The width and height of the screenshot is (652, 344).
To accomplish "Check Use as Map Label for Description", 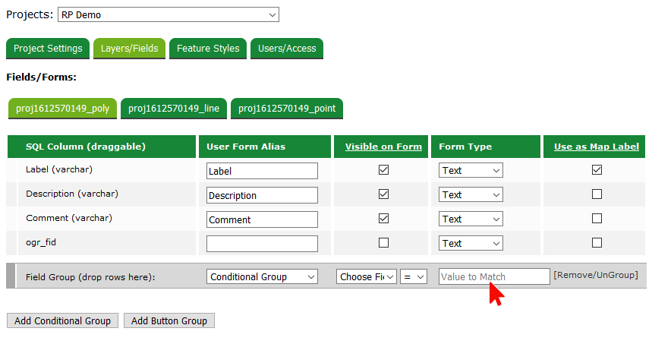I will (597, 194).
